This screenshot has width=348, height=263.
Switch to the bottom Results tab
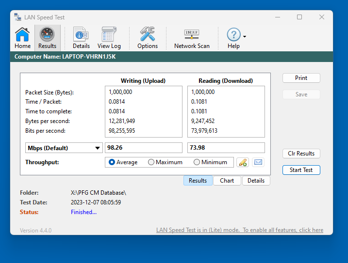click(x=198, y=181)
